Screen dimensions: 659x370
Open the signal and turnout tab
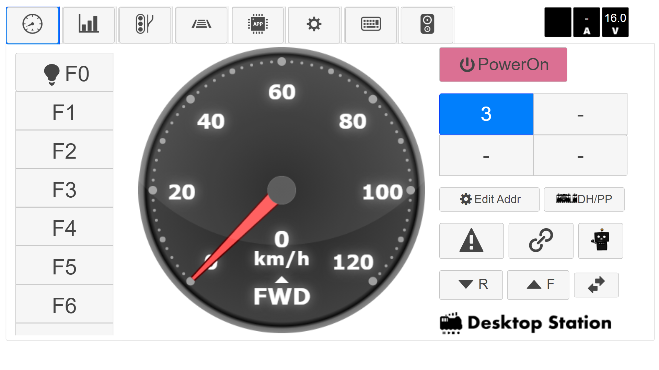(x=145, y=25)
